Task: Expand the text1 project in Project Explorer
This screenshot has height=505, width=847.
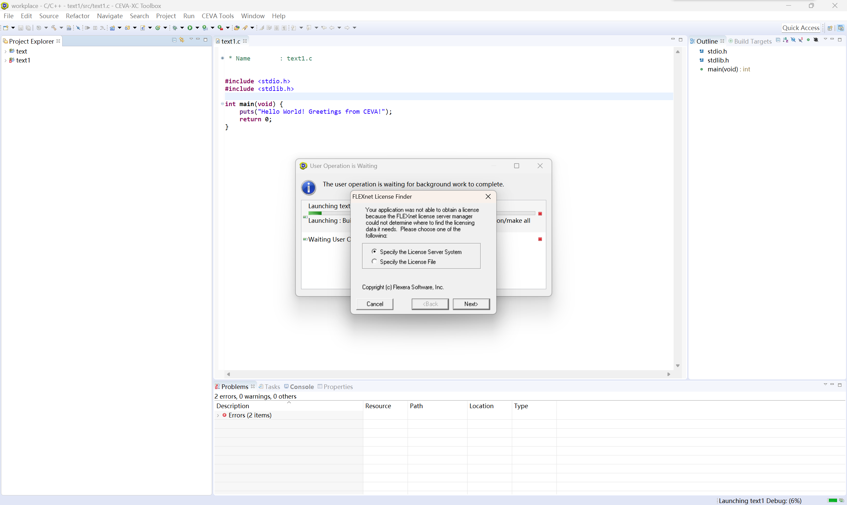Action: click(5, 60)
